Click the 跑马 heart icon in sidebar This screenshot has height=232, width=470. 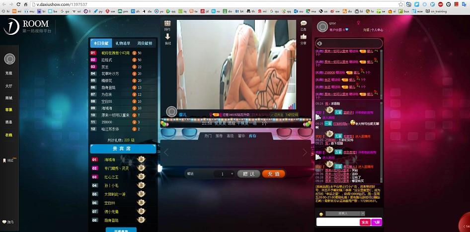pos(4,222)
